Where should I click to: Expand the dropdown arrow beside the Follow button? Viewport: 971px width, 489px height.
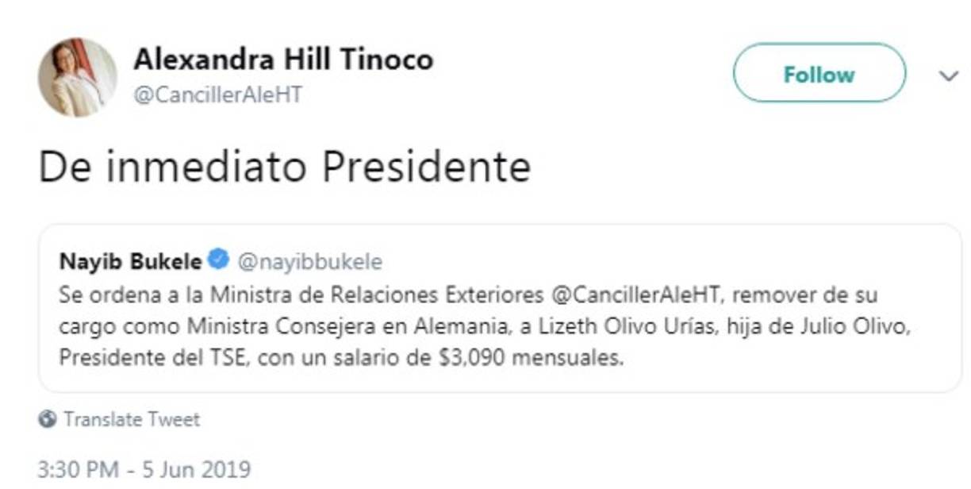click(x=947, y=75)
